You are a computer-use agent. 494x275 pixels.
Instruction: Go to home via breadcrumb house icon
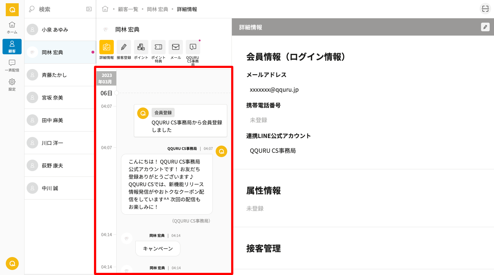[105, 9]
